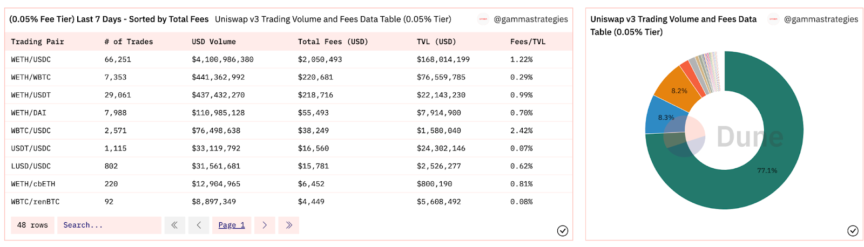Open the Page 1 link in pagination

[x=232, y=225]
